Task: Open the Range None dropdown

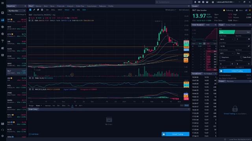Action: coord(39,105)
